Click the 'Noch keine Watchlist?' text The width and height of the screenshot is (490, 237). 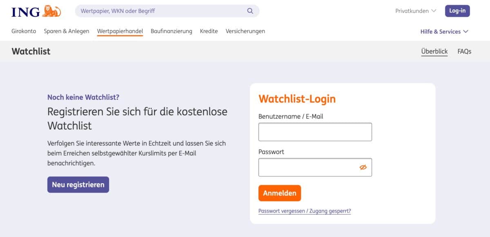coord(83,97)
